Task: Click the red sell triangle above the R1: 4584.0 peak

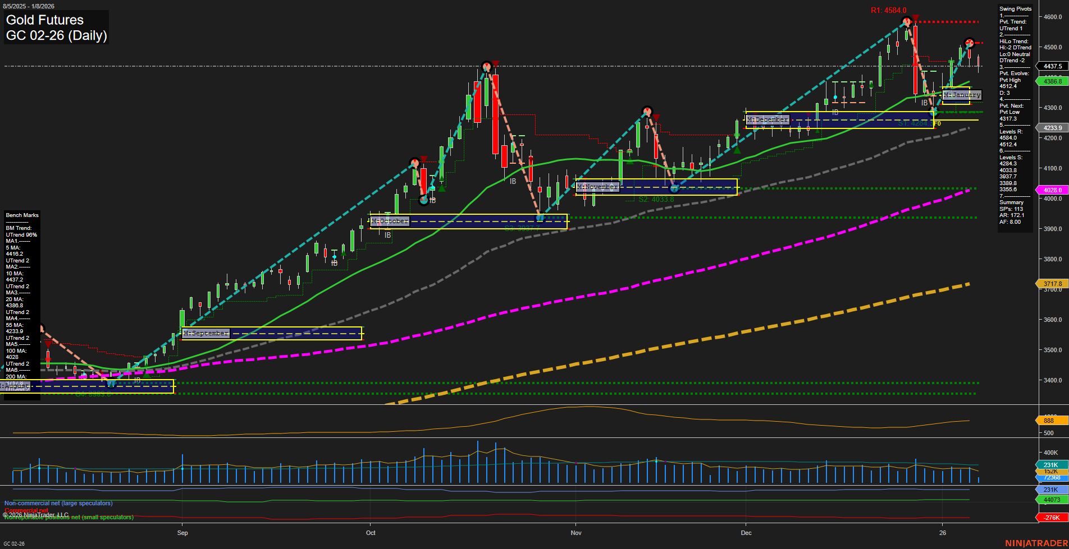Action: 916,17
